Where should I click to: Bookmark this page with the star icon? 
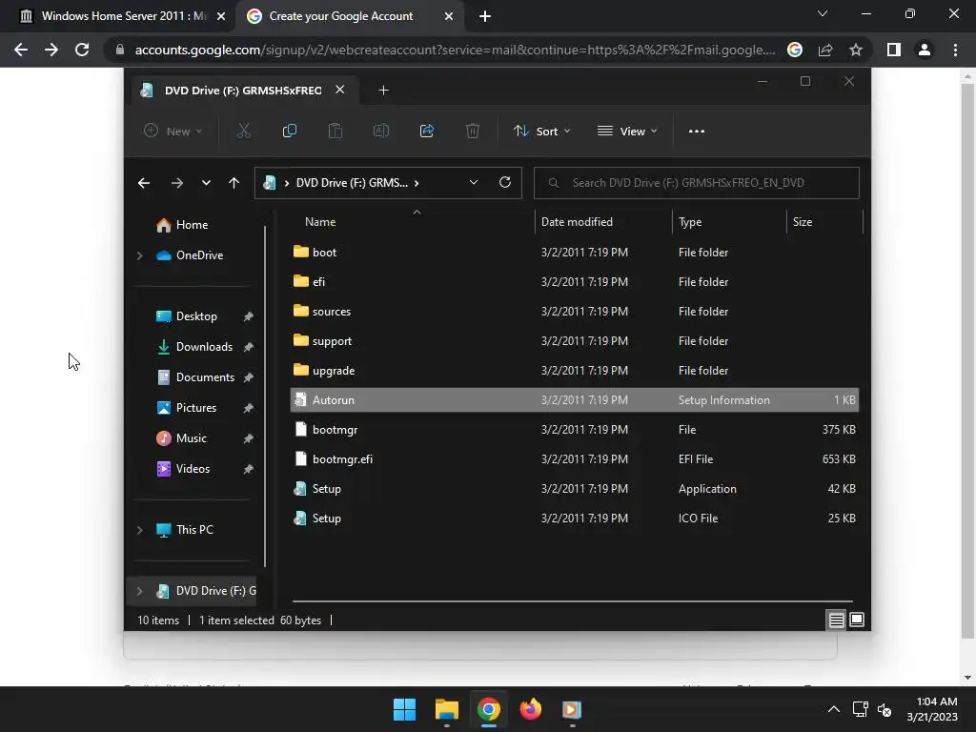(x=856, y=50)
